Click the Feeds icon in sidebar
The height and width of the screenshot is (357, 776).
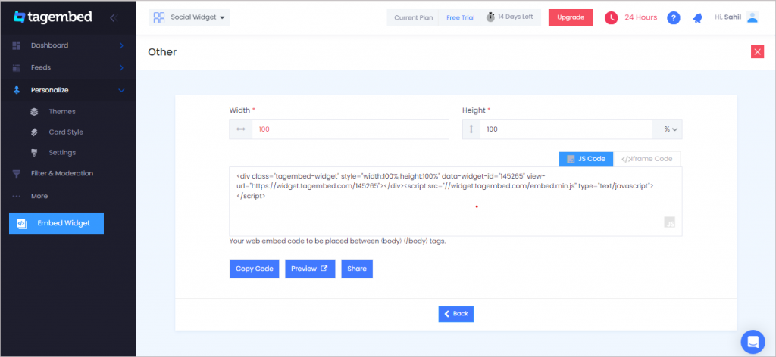(x=17, y=67)
